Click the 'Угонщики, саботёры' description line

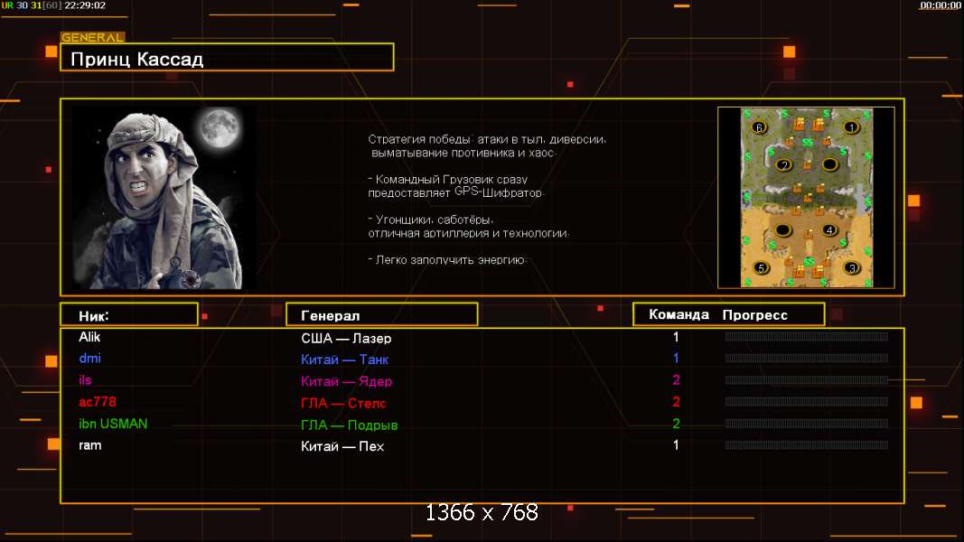(x=469, y=226)
